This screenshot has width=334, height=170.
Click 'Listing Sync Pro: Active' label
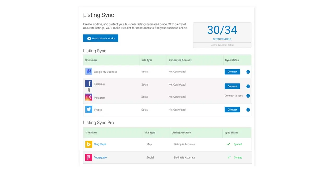click(x=222, y=45)
